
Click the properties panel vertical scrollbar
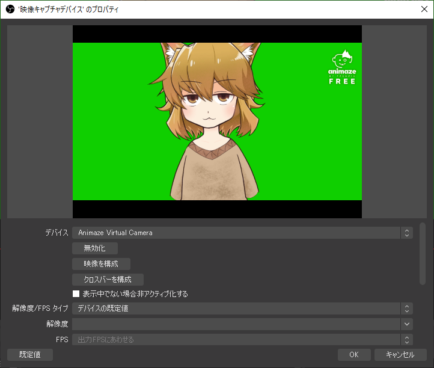[x=423, y=254]
